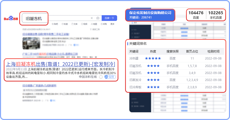This screenshot has height=120, width=230.
Task: Click the 搜索快照 column header
Action: 173,51
